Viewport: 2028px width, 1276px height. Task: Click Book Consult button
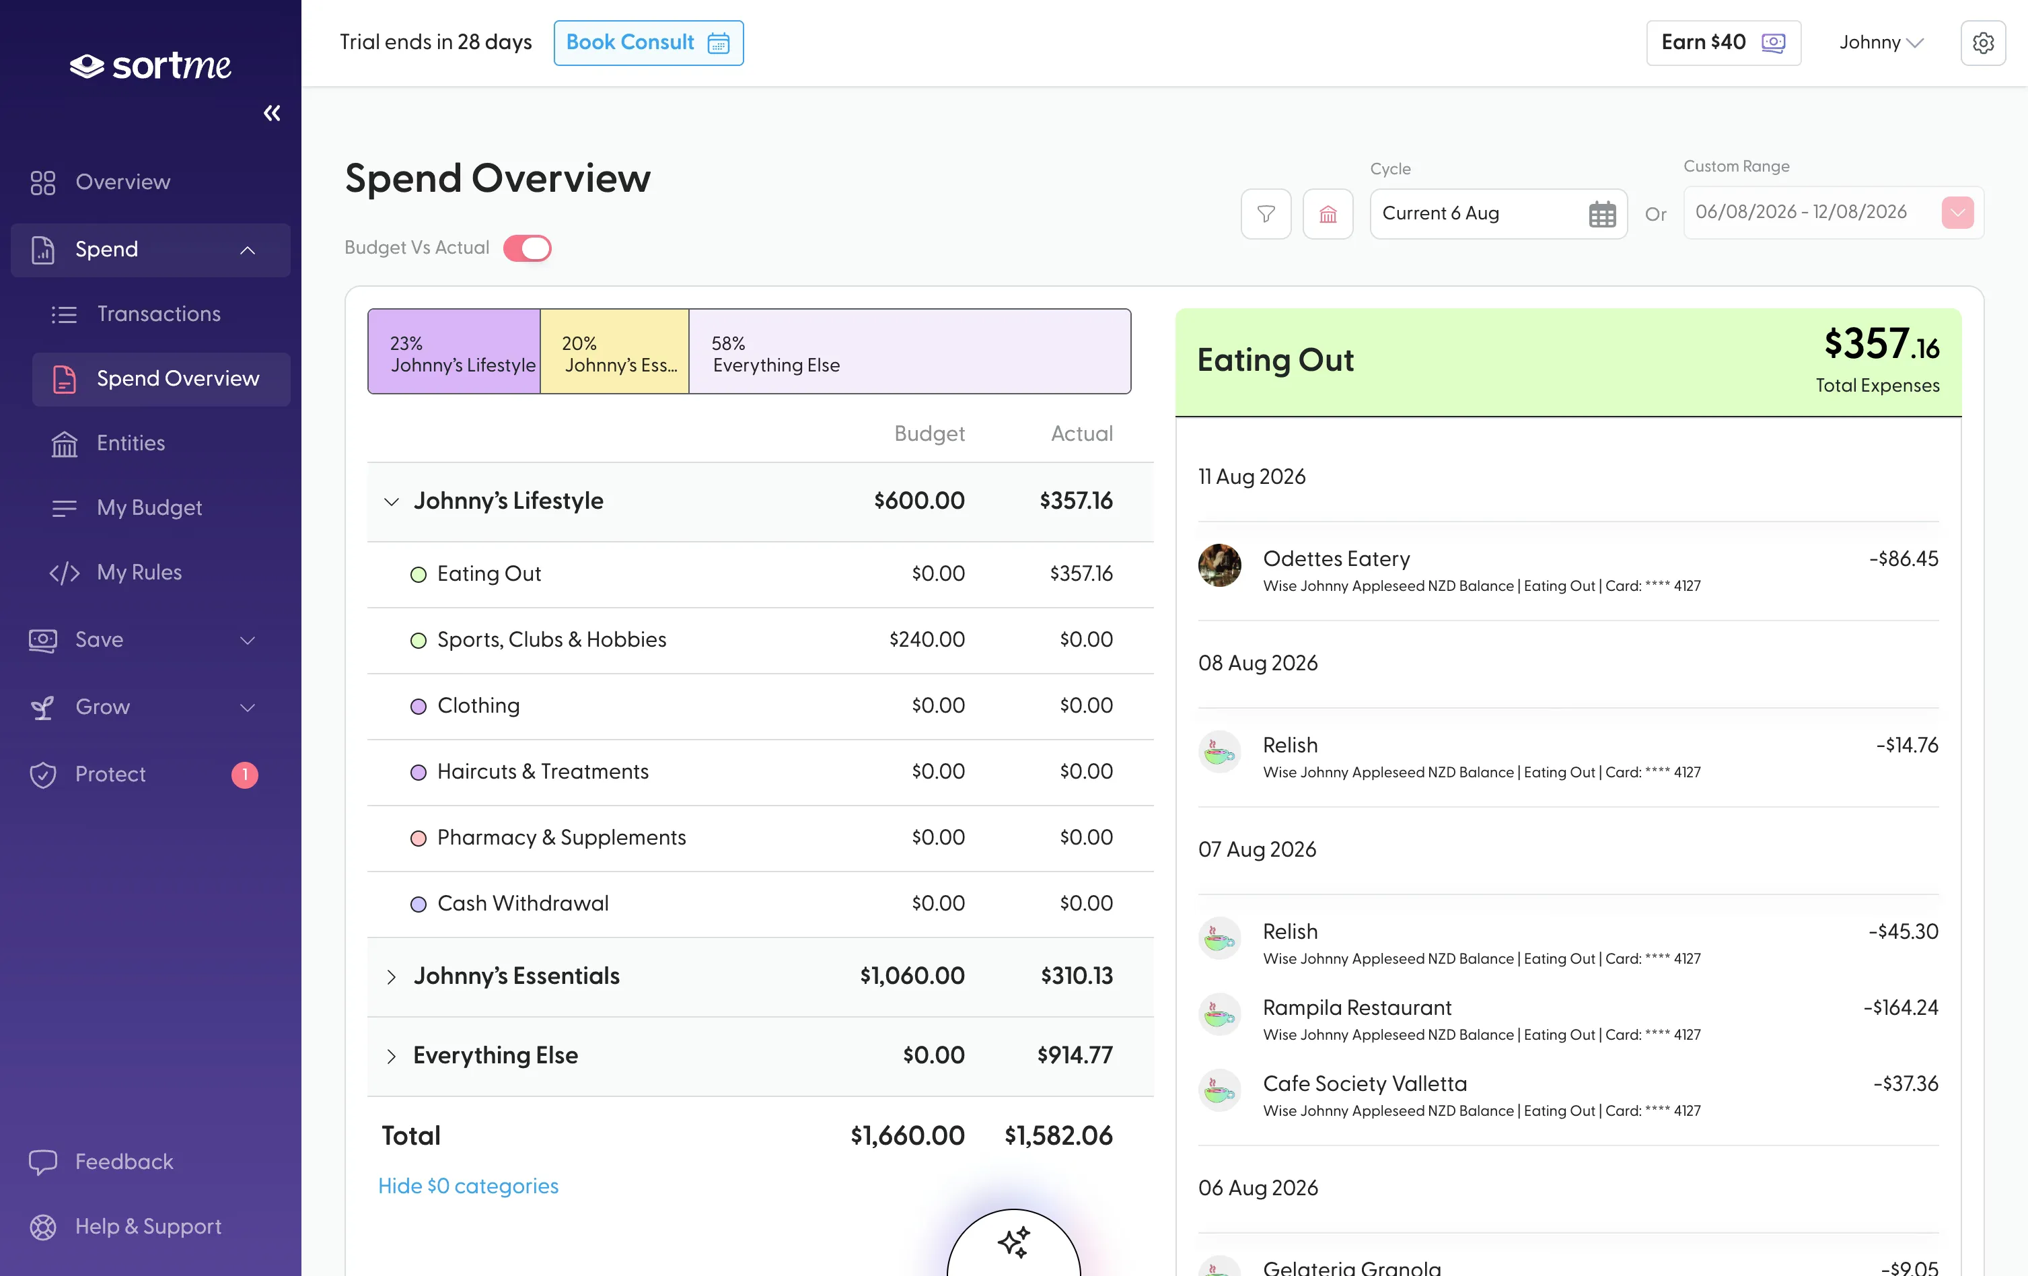click(x=649, y=42)
